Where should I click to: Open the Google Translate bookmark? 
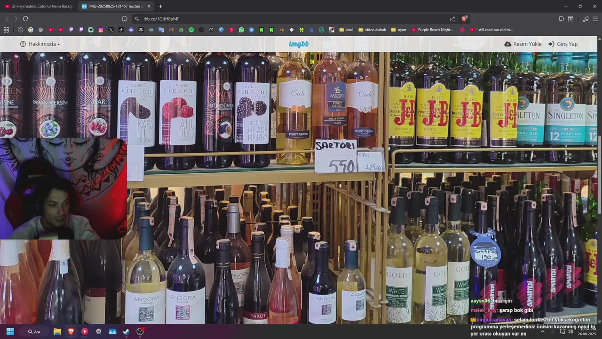[161, 30]
